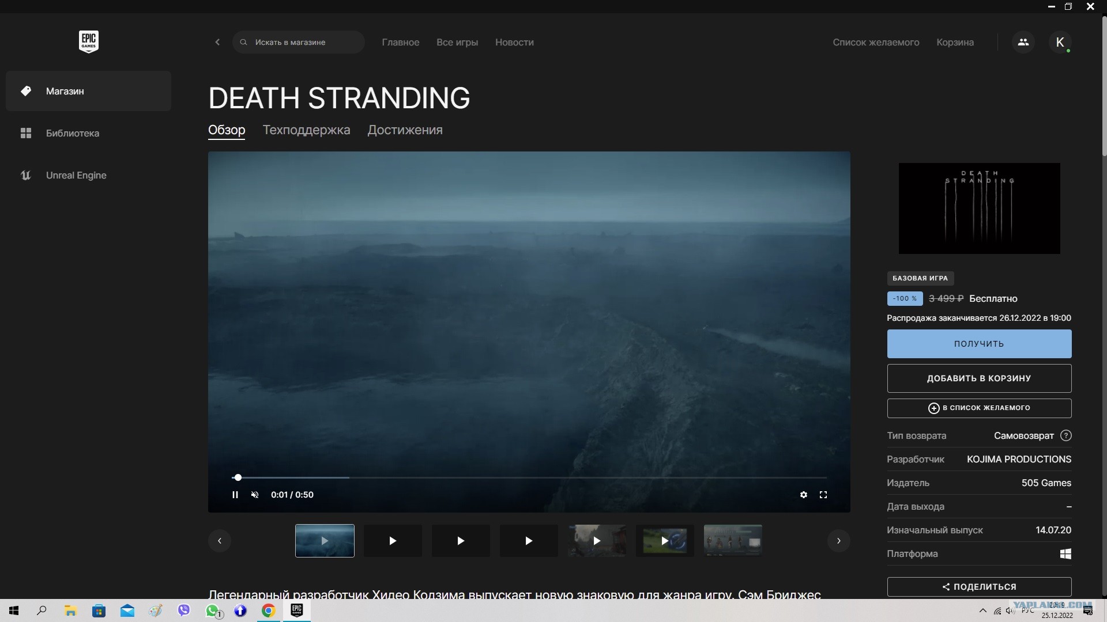Click the Death Stranding cover art
Screen dimensions: 1107x622
click(x=979, y=208)
